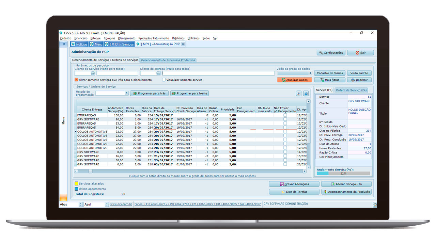
Task: Tick Não Enviar checkbox for the 02/03/2017 row
Action: 285,164
